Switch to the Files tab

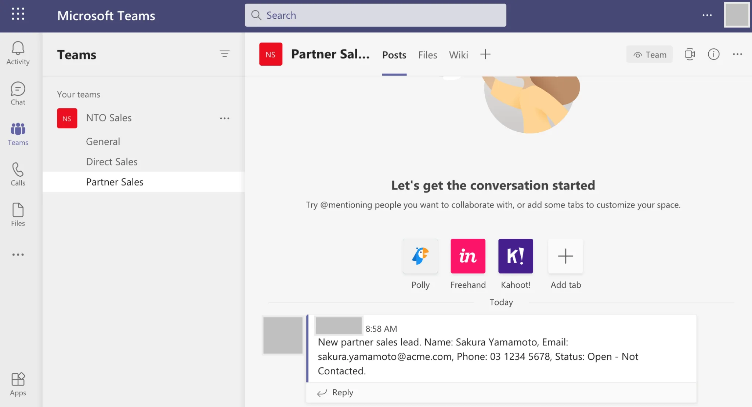(427, 54)
